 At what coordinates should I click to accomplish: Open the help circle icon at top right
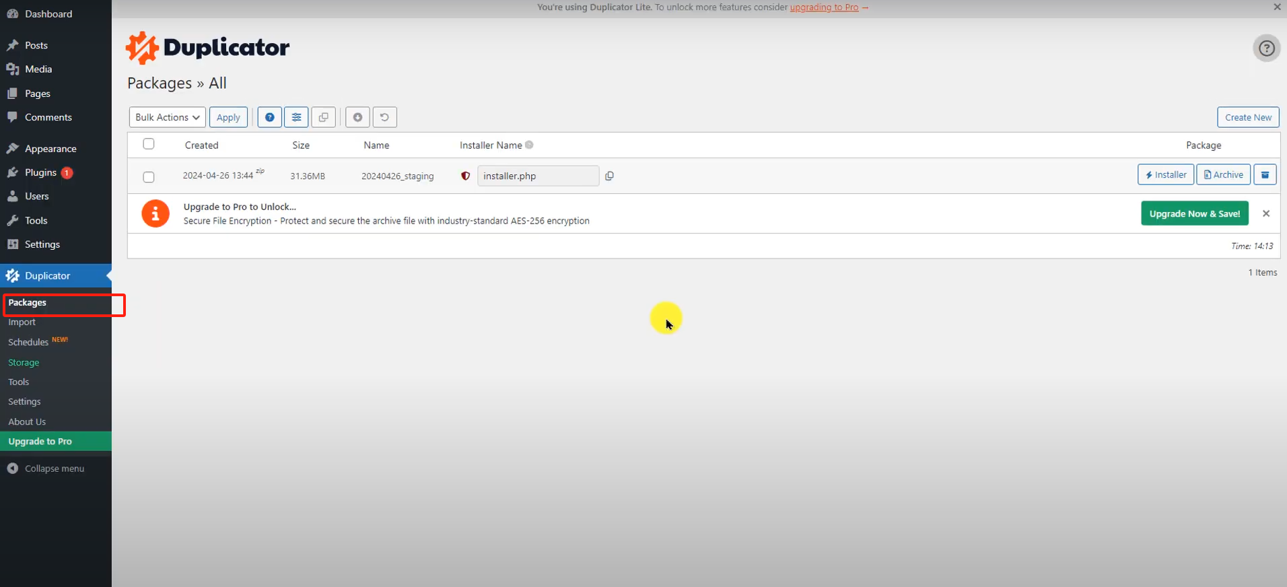(1266, 48)
